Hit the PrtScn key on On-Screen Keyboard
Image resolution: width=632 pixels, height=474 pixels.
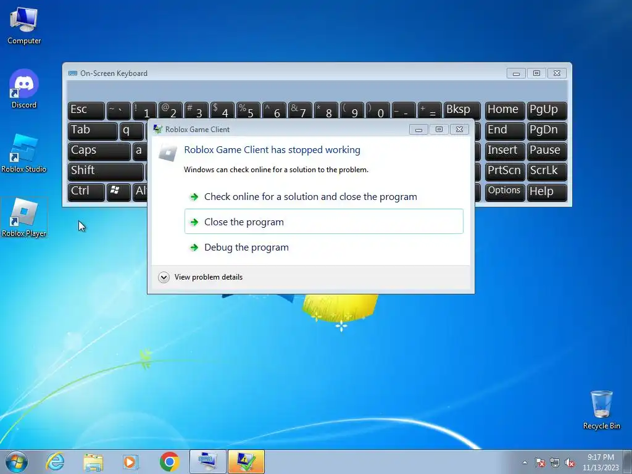505,172
